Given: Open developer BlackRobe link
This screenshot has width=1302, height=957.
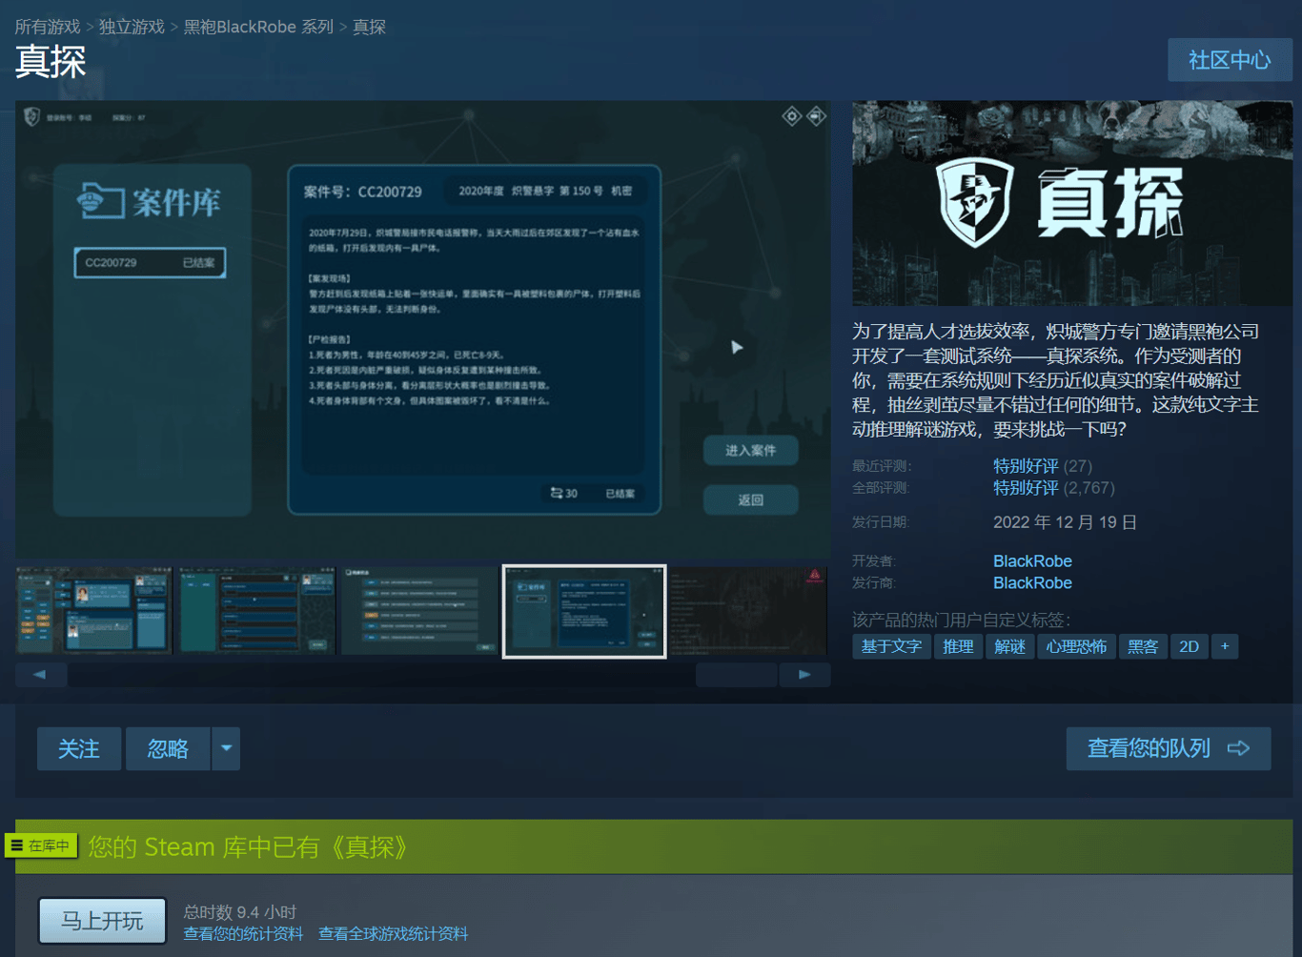Looking at the screenshot, I should click(1032, 561).
